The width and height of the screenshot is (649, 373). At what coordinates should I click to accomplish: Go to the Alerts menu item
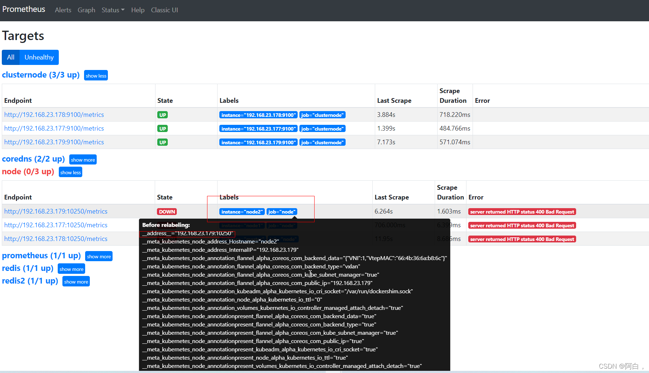coord(63,10)
